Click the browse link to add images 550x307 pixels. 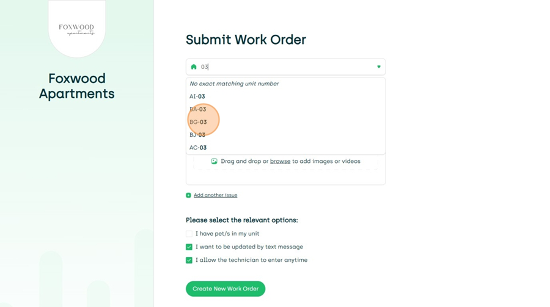pos(280,161)
